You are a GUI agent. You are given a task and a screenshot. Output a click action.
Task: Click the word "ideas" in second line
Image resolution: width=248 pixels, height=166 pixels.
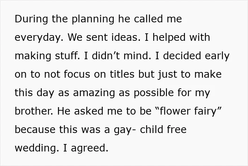click(126, 37)
